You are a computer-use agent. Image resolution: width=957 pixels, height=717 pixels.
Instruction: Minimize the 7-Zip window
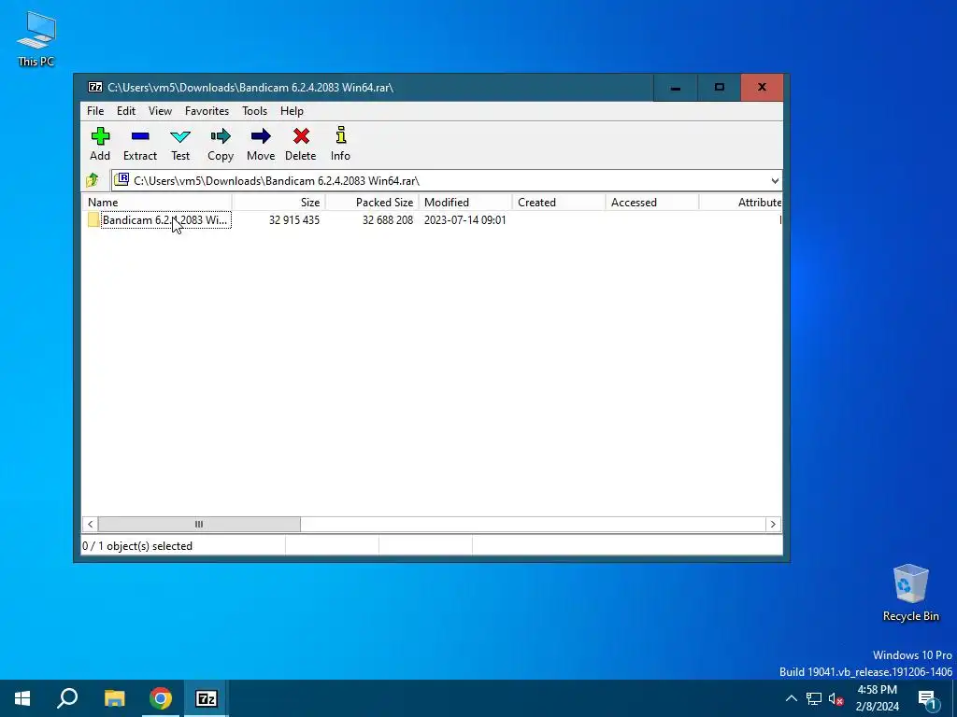tap(675, 88)
